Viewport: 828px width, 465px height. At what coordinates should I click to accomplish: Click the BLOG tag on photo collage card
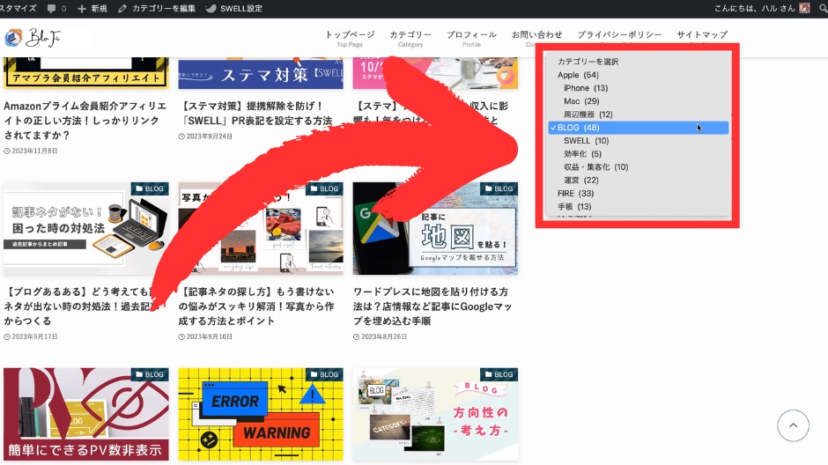click(325, 188)
